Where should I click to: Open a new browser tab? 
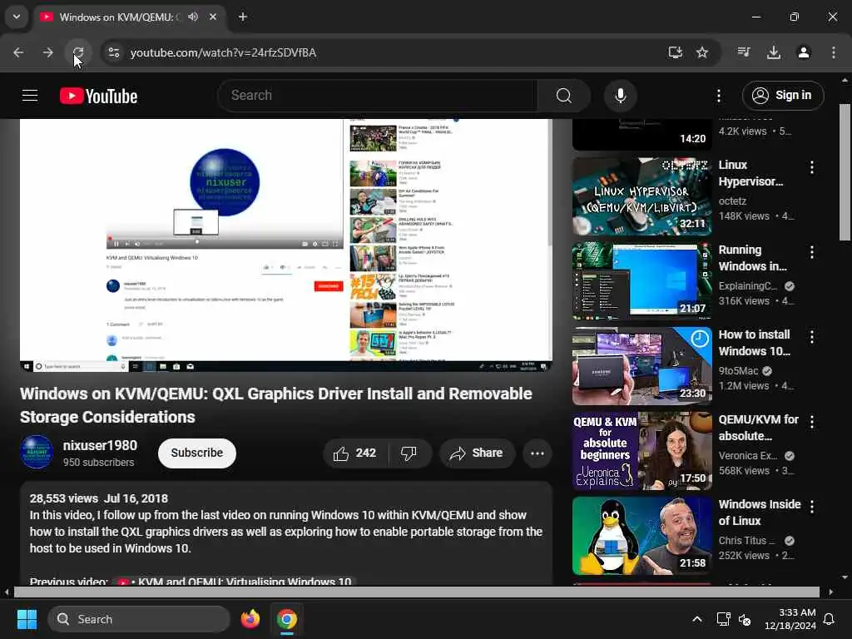pyautogui.click(x=243, y=17)
